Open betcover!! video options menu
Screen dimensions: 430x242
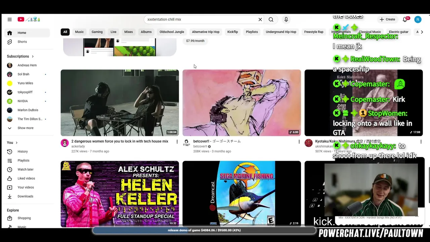tap(299, 142)
